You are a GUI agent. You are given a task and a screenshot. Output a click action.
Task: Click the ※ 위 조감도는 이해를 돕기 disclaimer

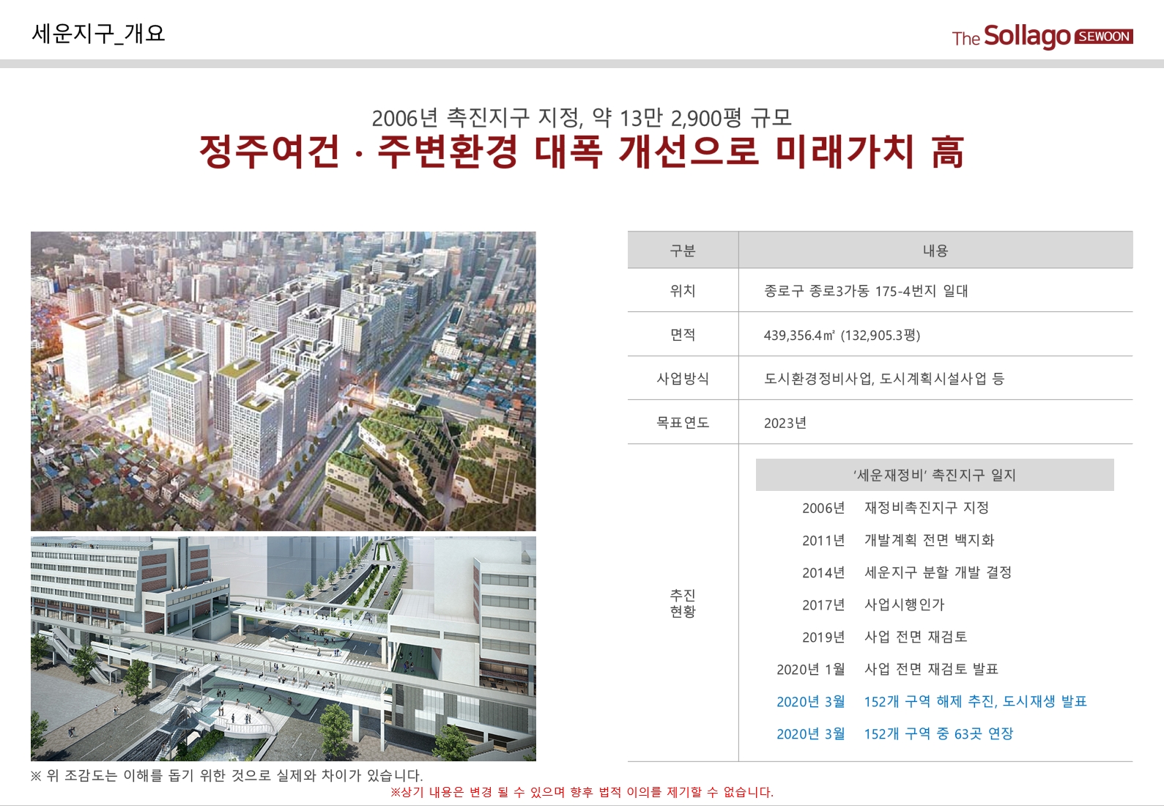(x=226, y=775)
